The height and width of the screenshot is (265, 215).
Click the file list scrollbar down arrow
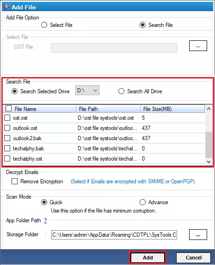(x=209, y=162)
